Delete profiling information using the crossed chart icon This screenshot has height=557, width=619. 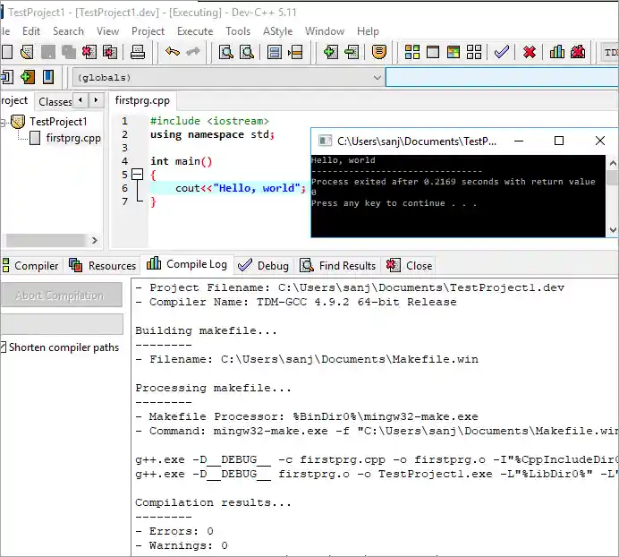click(578, 52)
